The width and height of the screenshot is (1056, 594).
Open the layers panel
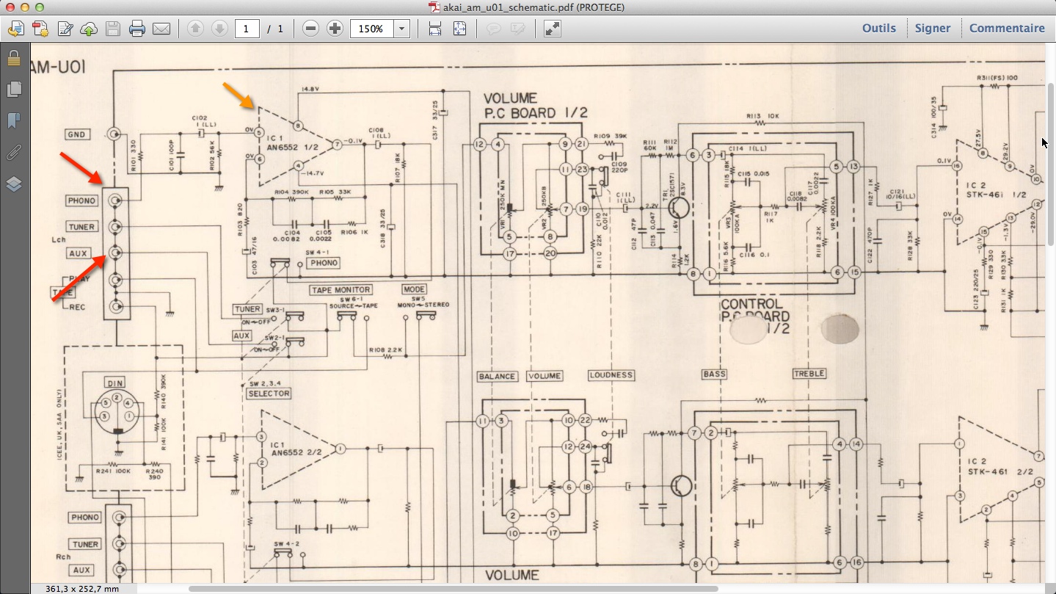(14, 184)
